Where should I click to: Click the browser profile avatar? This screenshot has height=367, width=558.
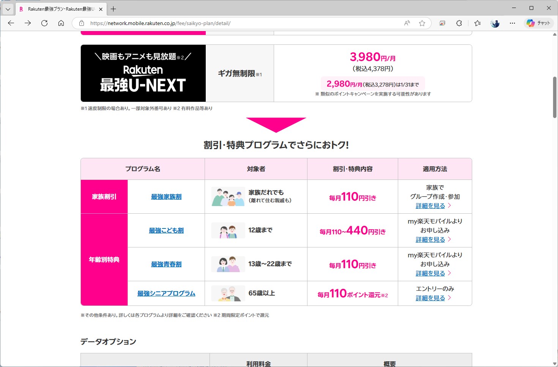[x=495, y=23]
